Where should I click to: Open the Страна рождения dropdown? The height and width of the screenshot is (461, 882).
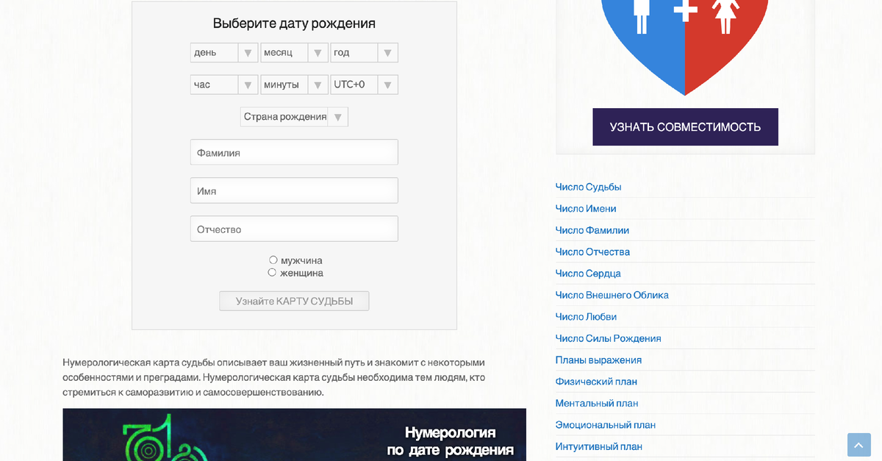(294, 117)
